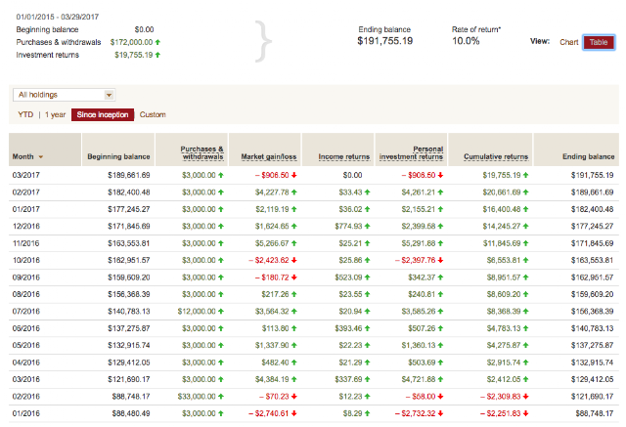
Task: Click green up arrow beside Purchases & withdrawals total
Action: coord(157,42)
